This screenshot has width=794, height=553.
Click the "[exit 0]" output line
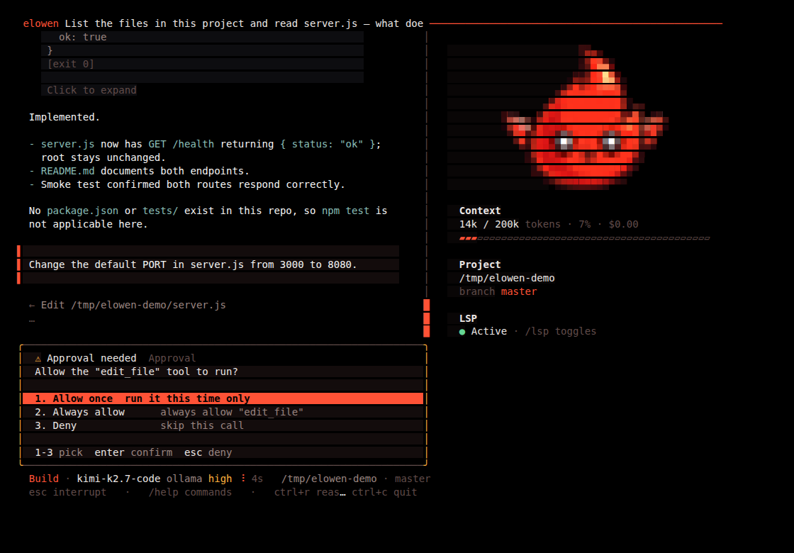click(x=71, y=64)
